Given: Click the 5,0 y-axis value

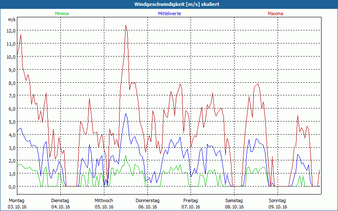Looking at the screenshot, I should tap(12, 122).
